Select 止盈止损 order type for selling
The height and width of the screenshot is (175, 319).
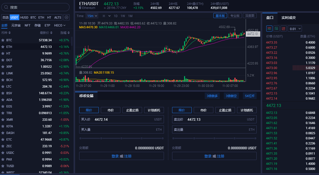[x=225, y=110]
